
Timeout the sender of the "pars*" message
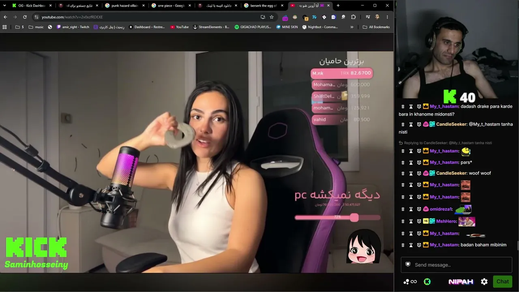click(x=411, y=163)
